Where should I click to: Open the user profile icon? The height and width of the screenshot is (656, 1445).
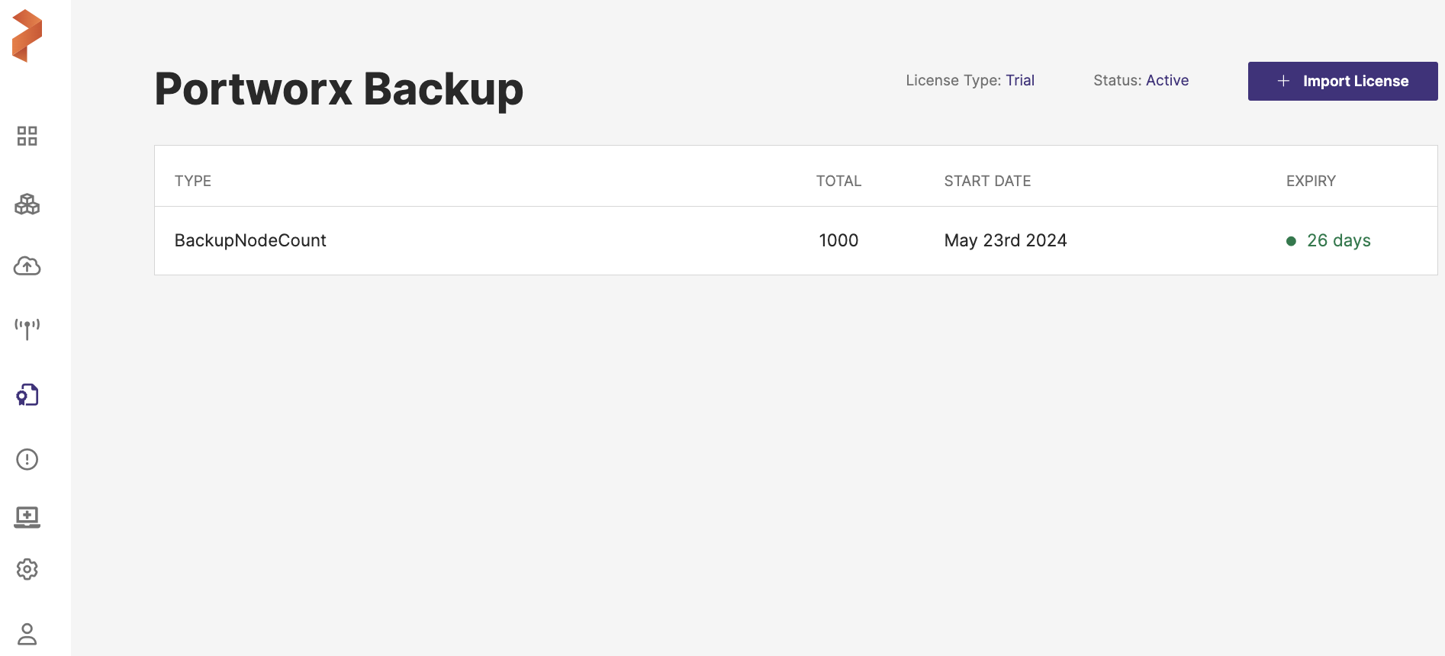[27, 634]
